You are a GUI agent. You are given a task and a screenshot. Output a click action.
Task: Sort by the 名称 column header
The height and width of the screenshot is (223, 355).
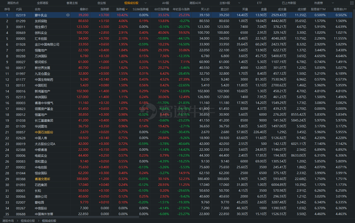coord(38,9)
